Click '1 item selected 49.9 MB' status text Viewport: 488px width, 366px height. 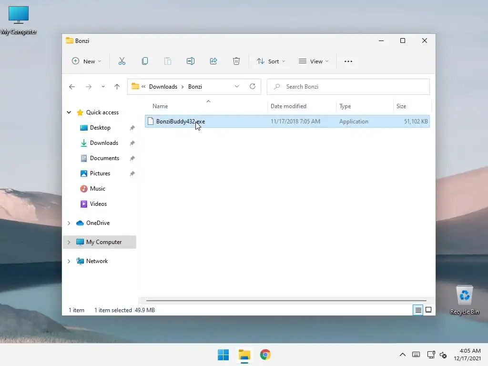(x=124, y=310)
